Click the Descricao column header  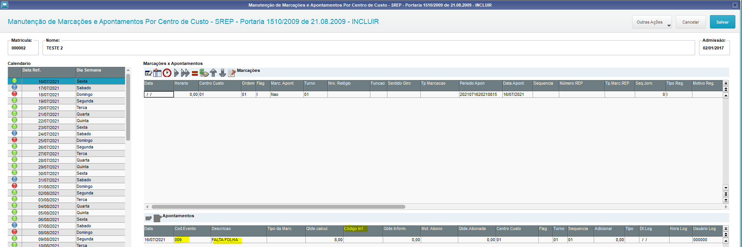click(x=239, y=231)
